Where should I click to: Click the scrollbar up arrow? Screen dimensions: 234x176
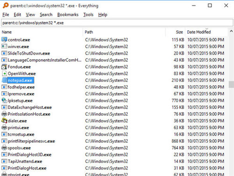click(x=231, y=31)
